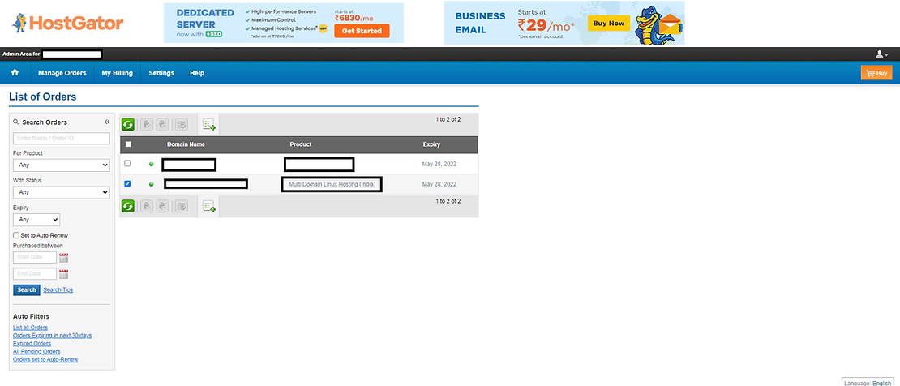
Task: Uncheck the Multi Domain Linux Hosting row
Action: tap(127, 184)
